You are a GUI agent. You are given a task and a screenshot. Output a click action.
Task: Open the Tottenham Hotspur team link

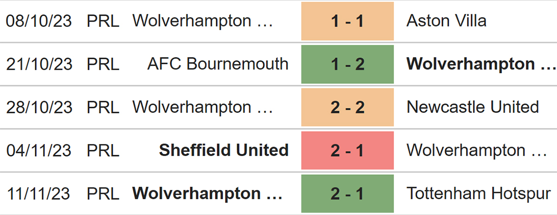click(479, 193)
